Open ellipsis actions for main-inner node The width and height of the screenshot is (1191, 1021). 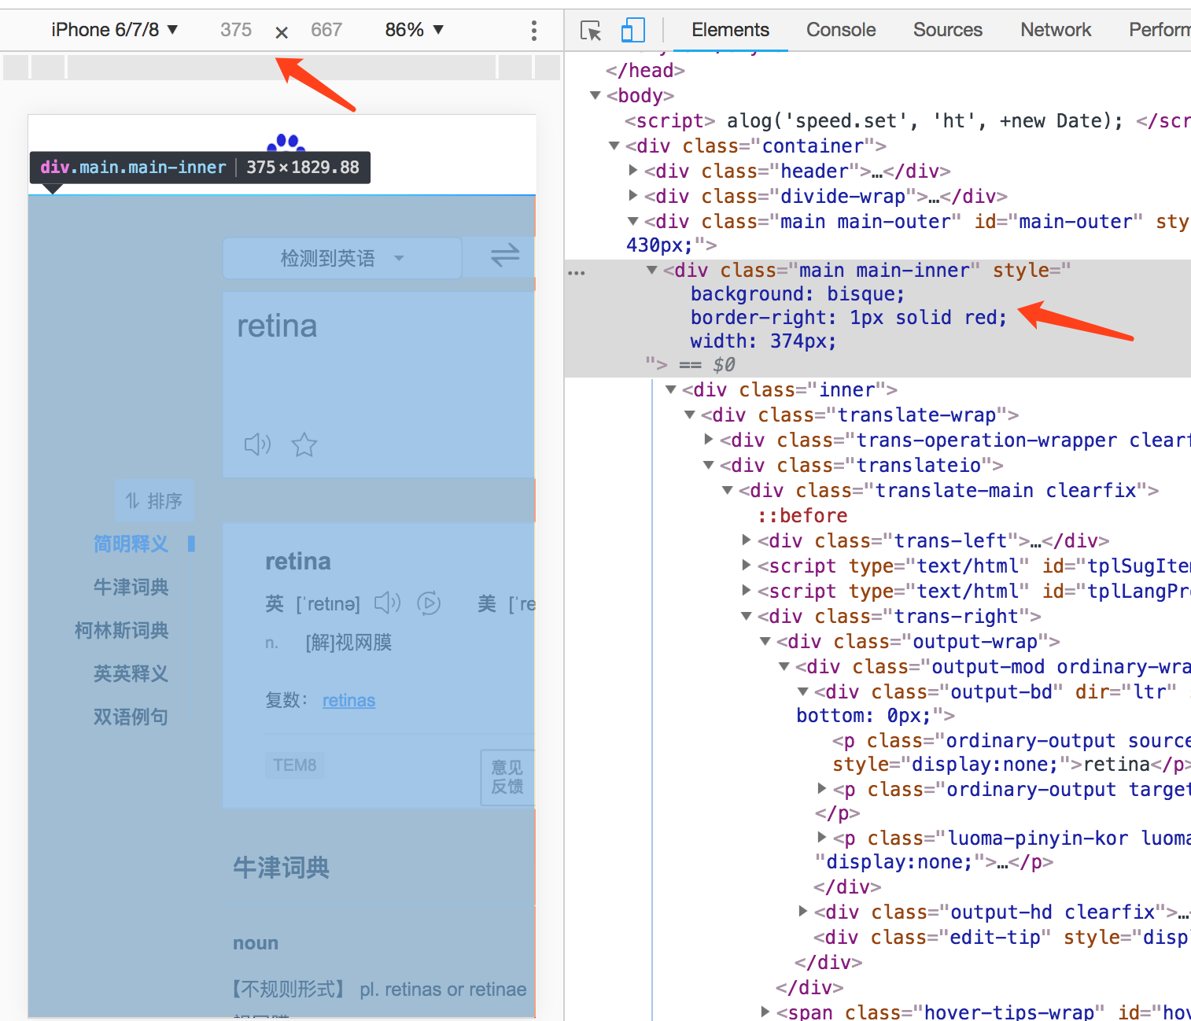click(577, 273)
